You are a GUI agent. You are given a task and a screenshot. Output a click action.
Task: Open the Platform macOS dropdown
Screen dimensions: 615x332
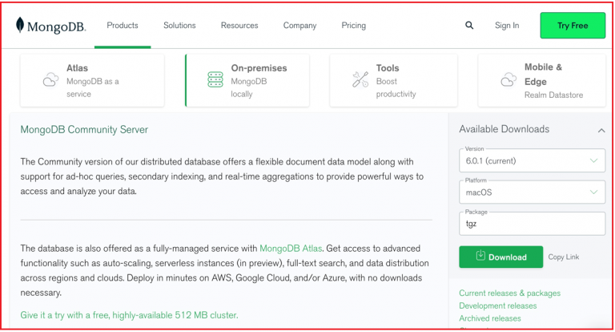(532, 192)
